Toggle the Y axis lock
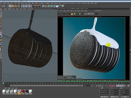Image resolution: width=131 pixels, height=98 pixels. tap(25, 6)
